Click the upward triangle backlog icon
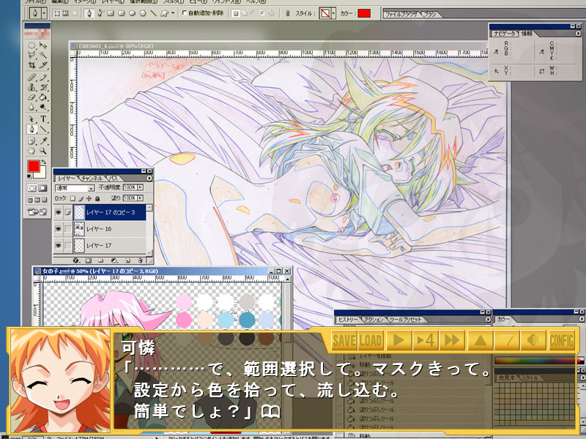The width and height of the screenshot is (586, 439). [x=479, y=340]
